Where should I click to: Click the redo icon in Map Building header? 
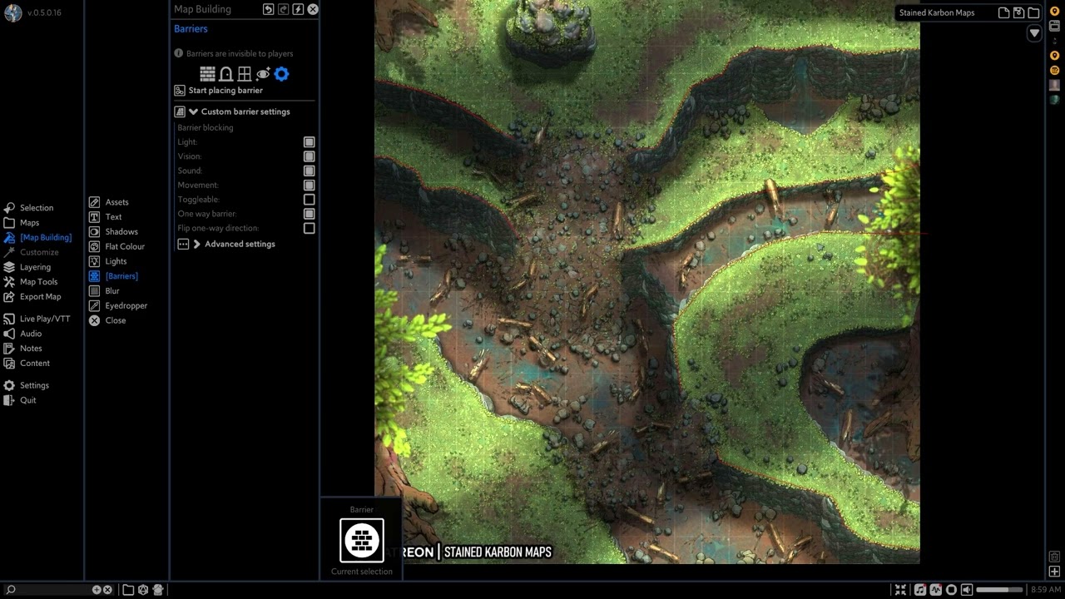coord(283,9)
